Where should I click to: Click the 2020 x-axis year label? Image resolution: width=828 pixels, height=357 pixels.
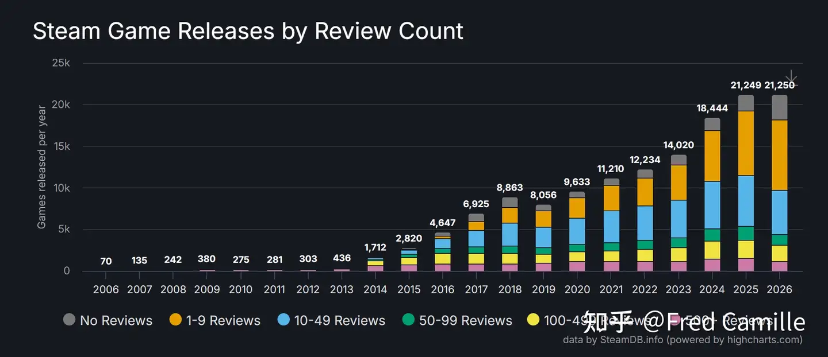(577, 289)
